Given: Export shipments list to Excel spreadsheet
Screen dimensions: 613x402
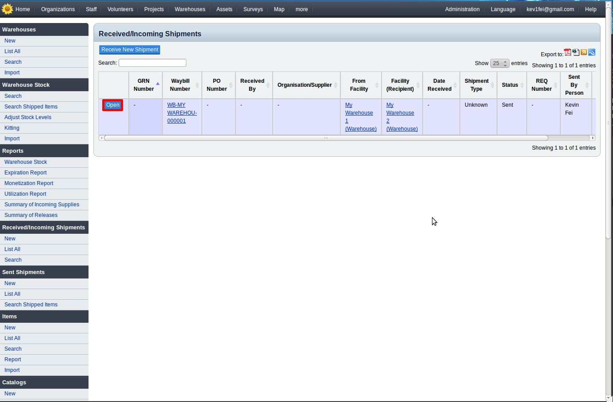Looking at the screenshot, I should [576, 53].
